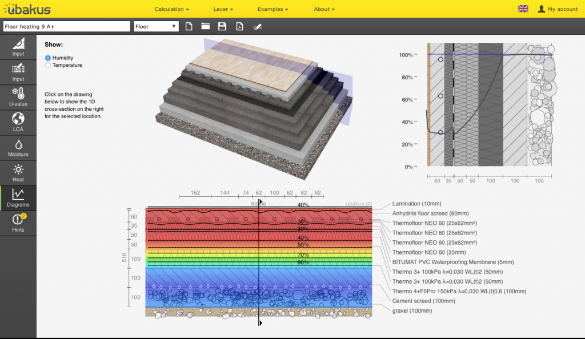Open the Layer menu
585x339 pixels.
223,9
